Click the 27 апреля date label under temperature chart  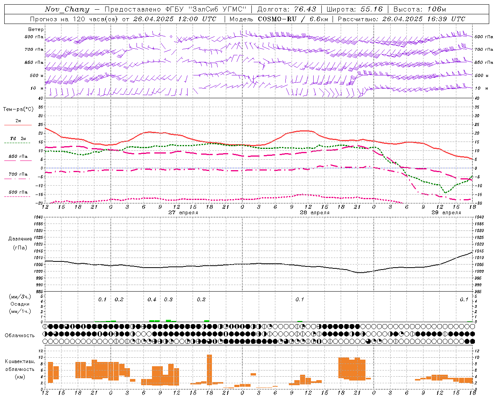pos(183,212)
